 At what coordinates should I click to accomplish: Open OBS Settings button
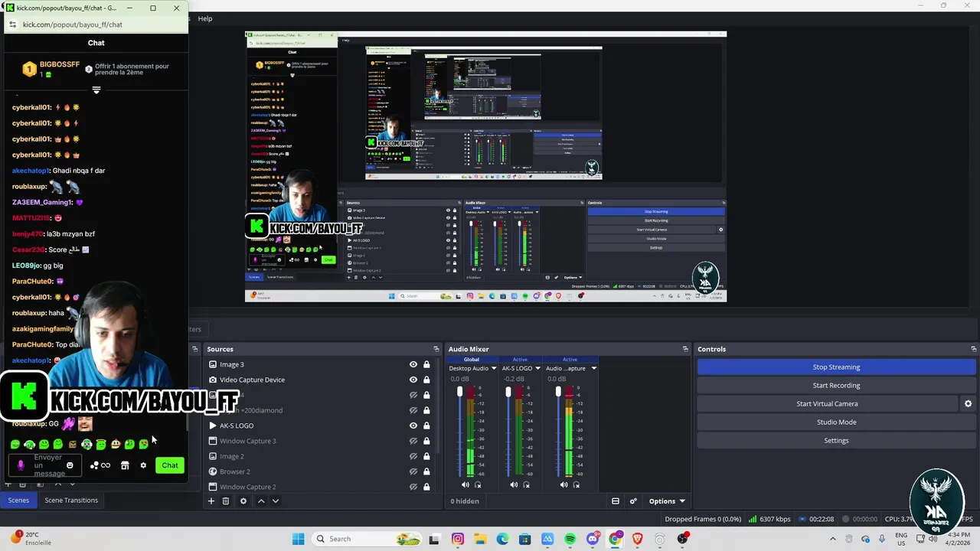pyautogui.click(x=836, y=441)
